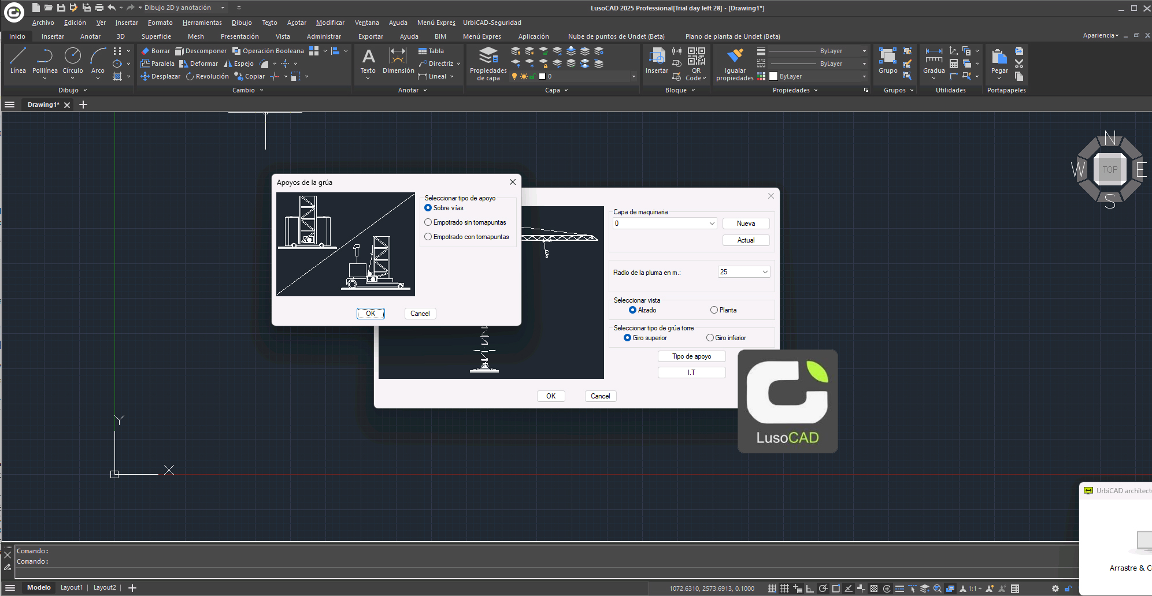Select the Copiar tool
Screen dimensions: 1152x596
pos(250,76)
